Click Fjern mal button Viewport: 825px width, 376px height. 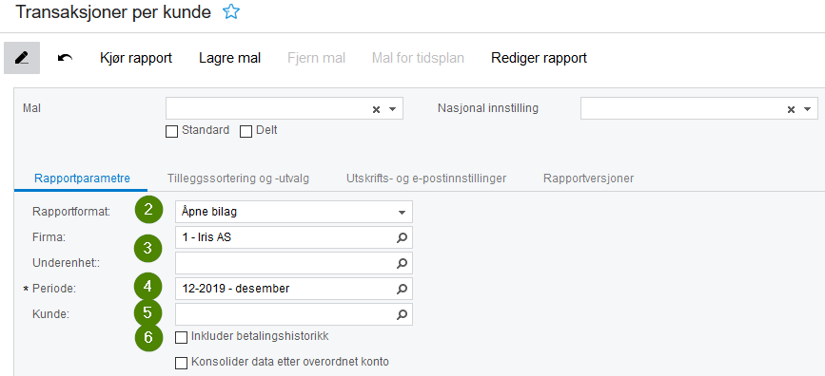point(316,58)
